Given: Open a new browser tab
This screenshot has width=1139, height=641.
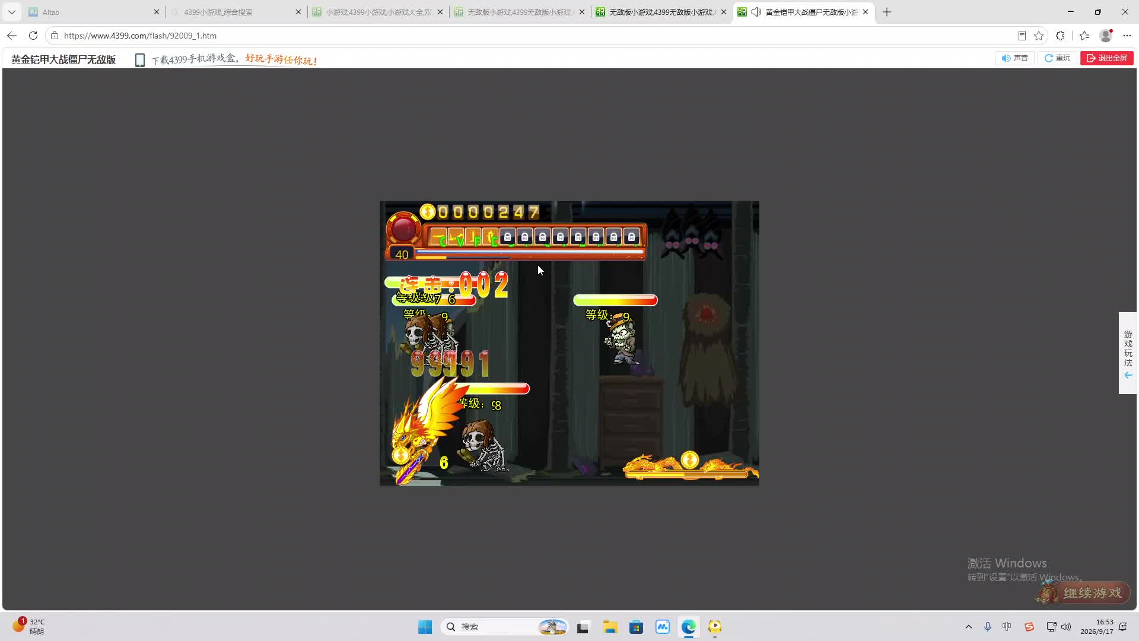Looking at the screenshot, I should (887, 12).
